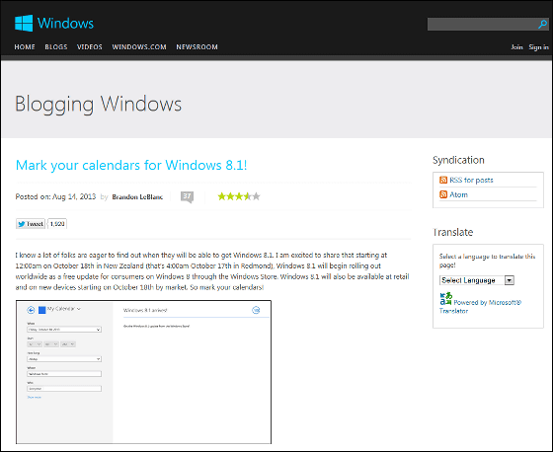Click the Windows logo icon

click(x=24, y=24)
